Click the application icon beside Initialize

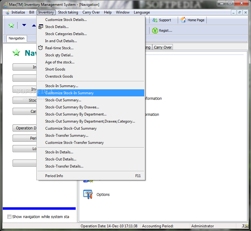(x=7, y=12)
